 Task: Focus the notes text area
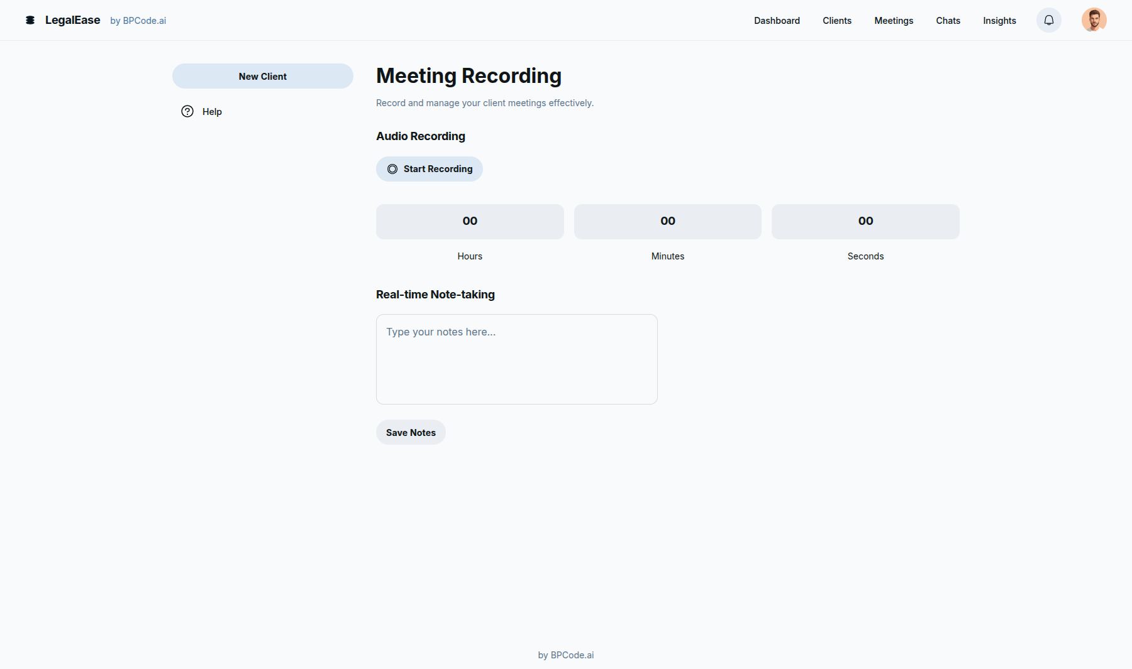pos(516,359)
